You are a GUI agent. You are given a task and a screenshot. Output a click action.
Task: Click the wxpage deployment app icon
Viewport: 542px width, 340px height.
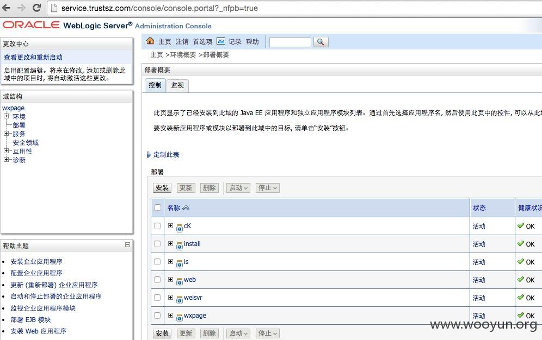(x=180, y=318)
